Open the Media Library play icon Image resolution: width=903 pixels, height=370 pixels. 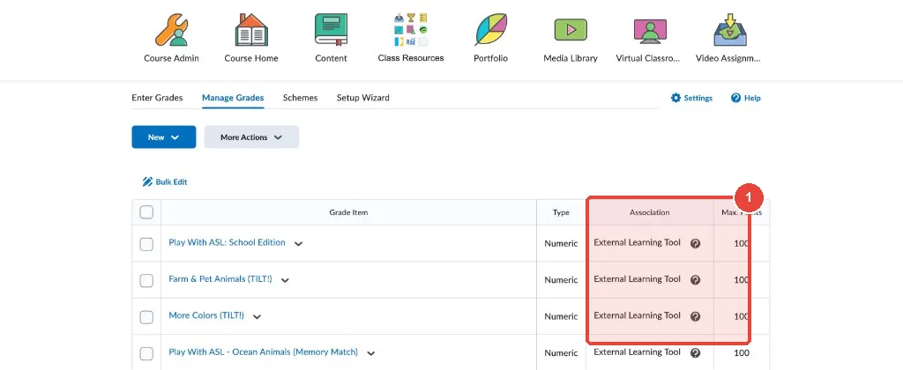pyautogui.click(x=571, y=30)
